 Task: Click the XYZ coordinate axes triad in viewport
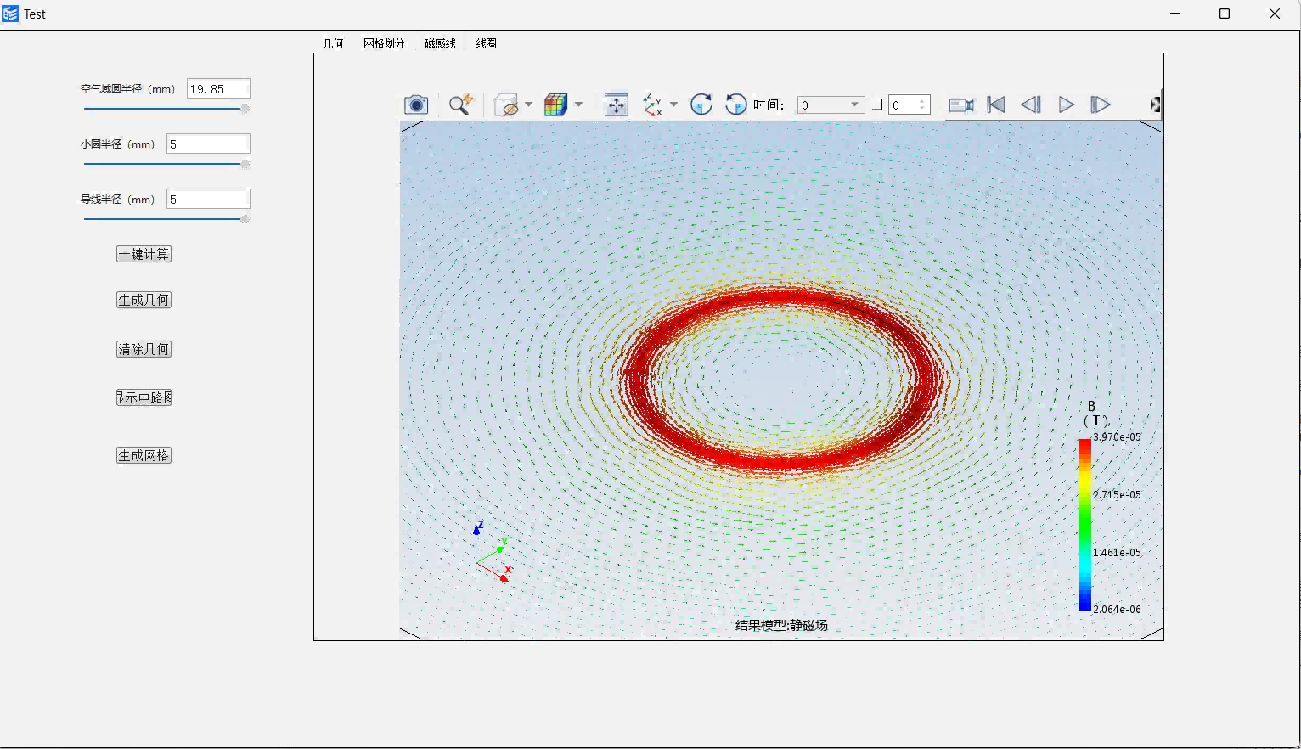point(491,552)
